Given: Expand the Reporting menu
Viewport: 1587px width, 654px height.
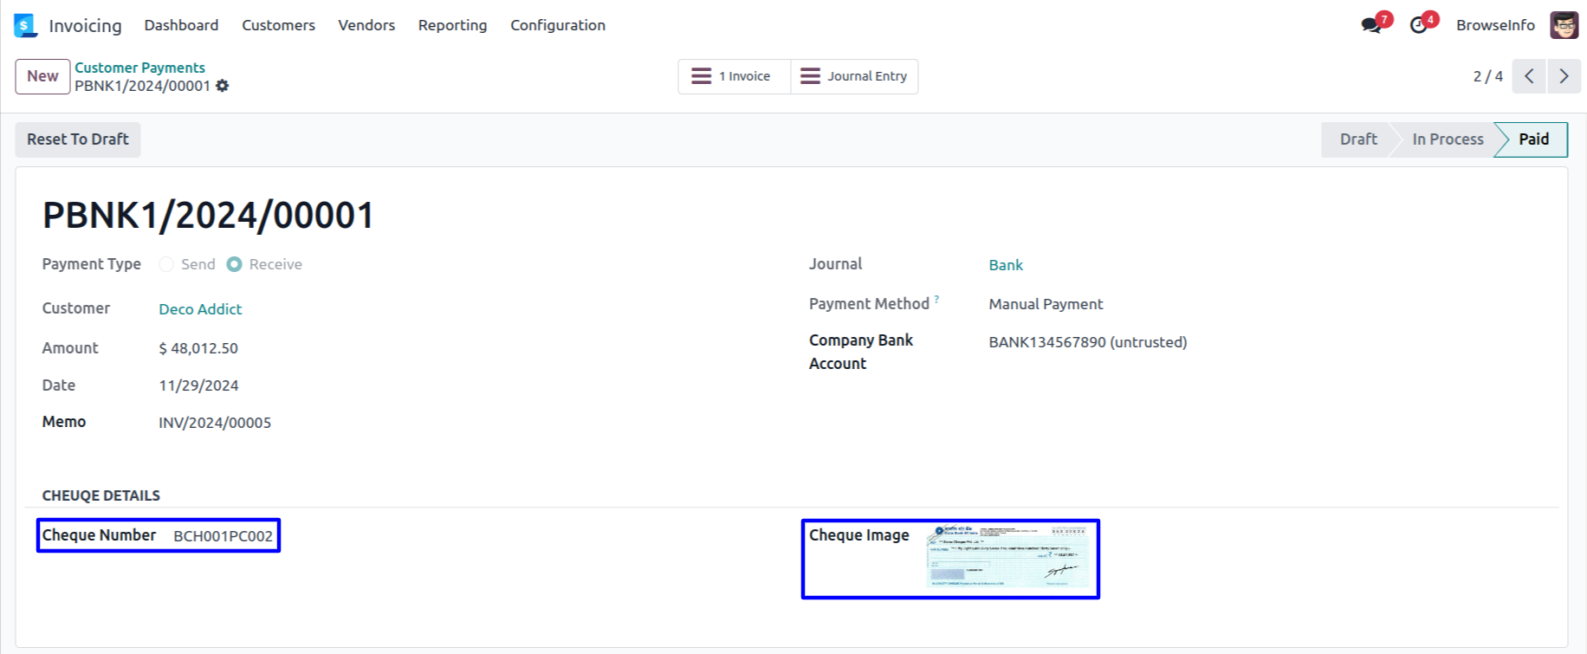Looking at the screenshot, I should coord(452,25).
